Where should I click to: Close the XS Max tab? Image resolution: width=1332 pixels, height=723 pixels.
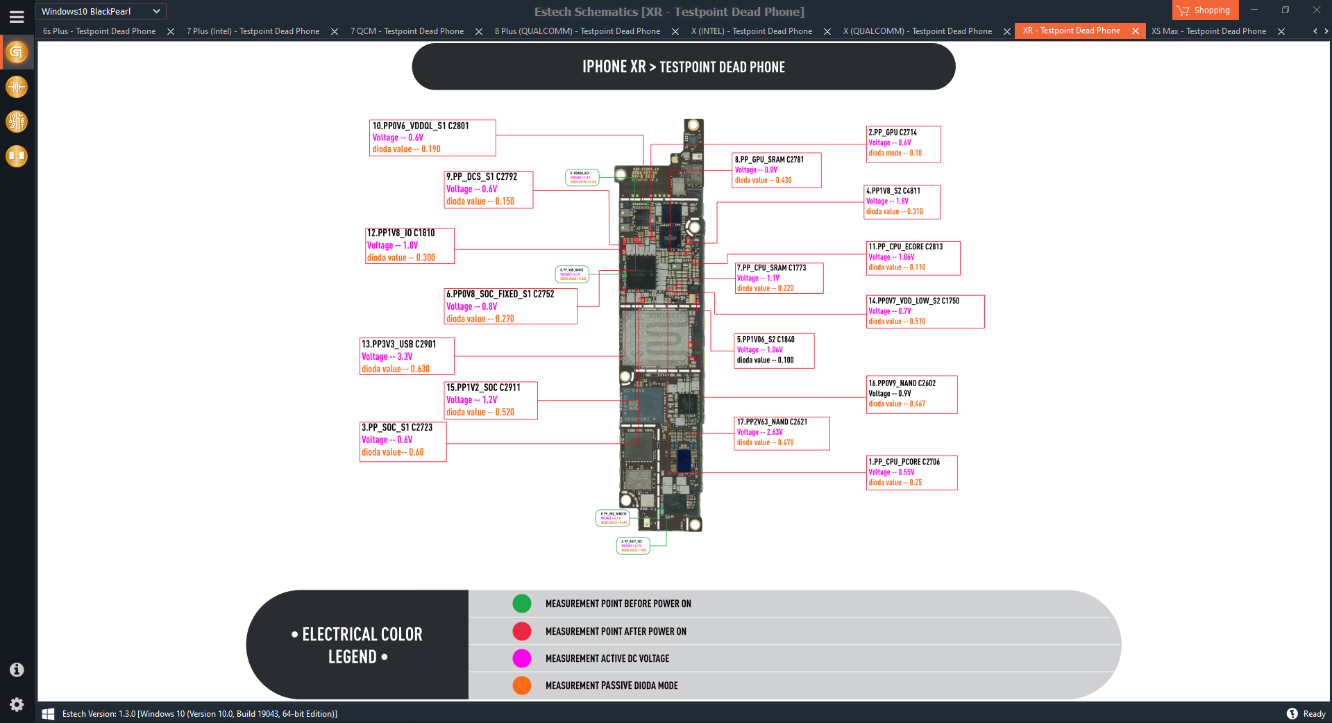(1281, 31)
